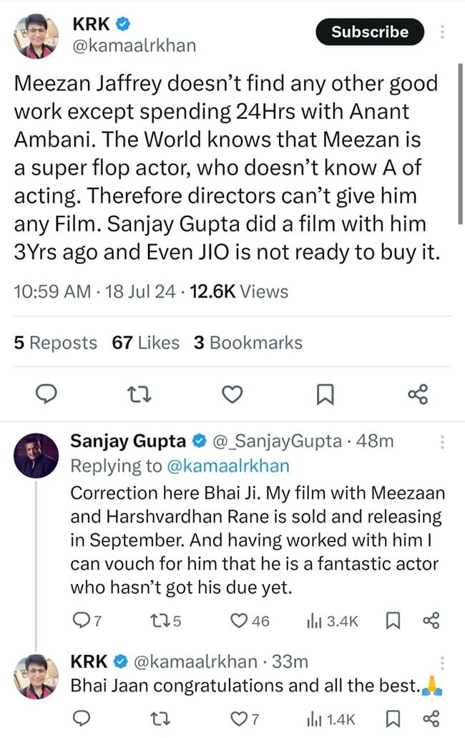Click the Subscribe button
The width and height of the screenshot is (465, 738).
(369, 31)
